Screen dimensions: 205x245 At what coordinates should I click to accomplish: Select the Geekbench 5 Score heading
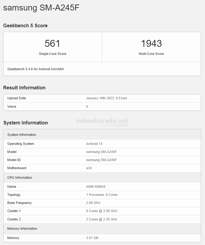coord(25,25)
